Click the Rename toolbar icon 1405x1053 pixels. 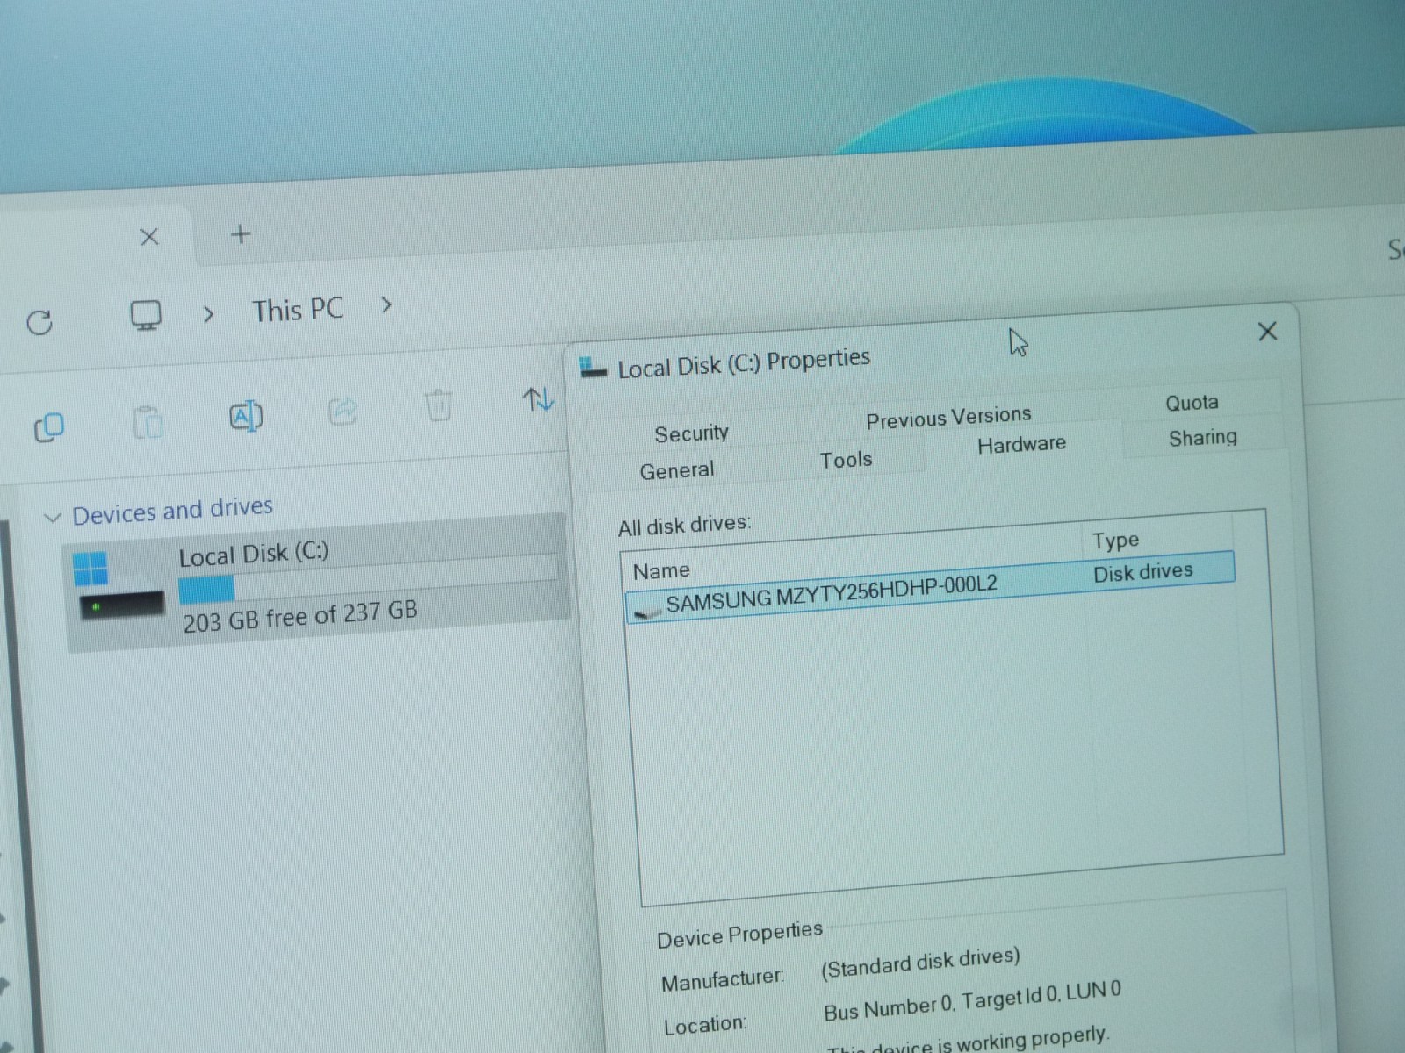(246, 416)
